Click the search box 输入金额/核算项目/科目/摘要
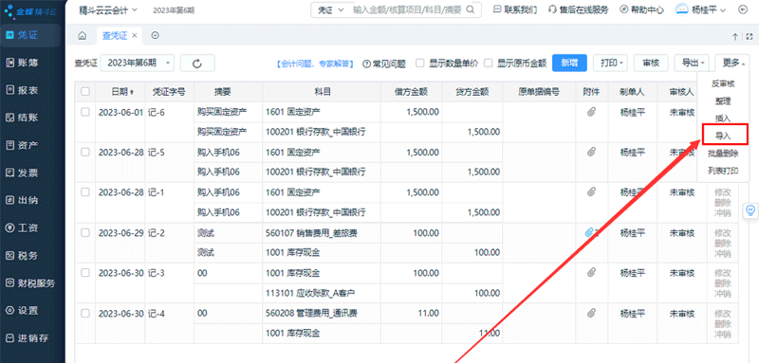Screen dimensions: 759x363 (407, 9)
